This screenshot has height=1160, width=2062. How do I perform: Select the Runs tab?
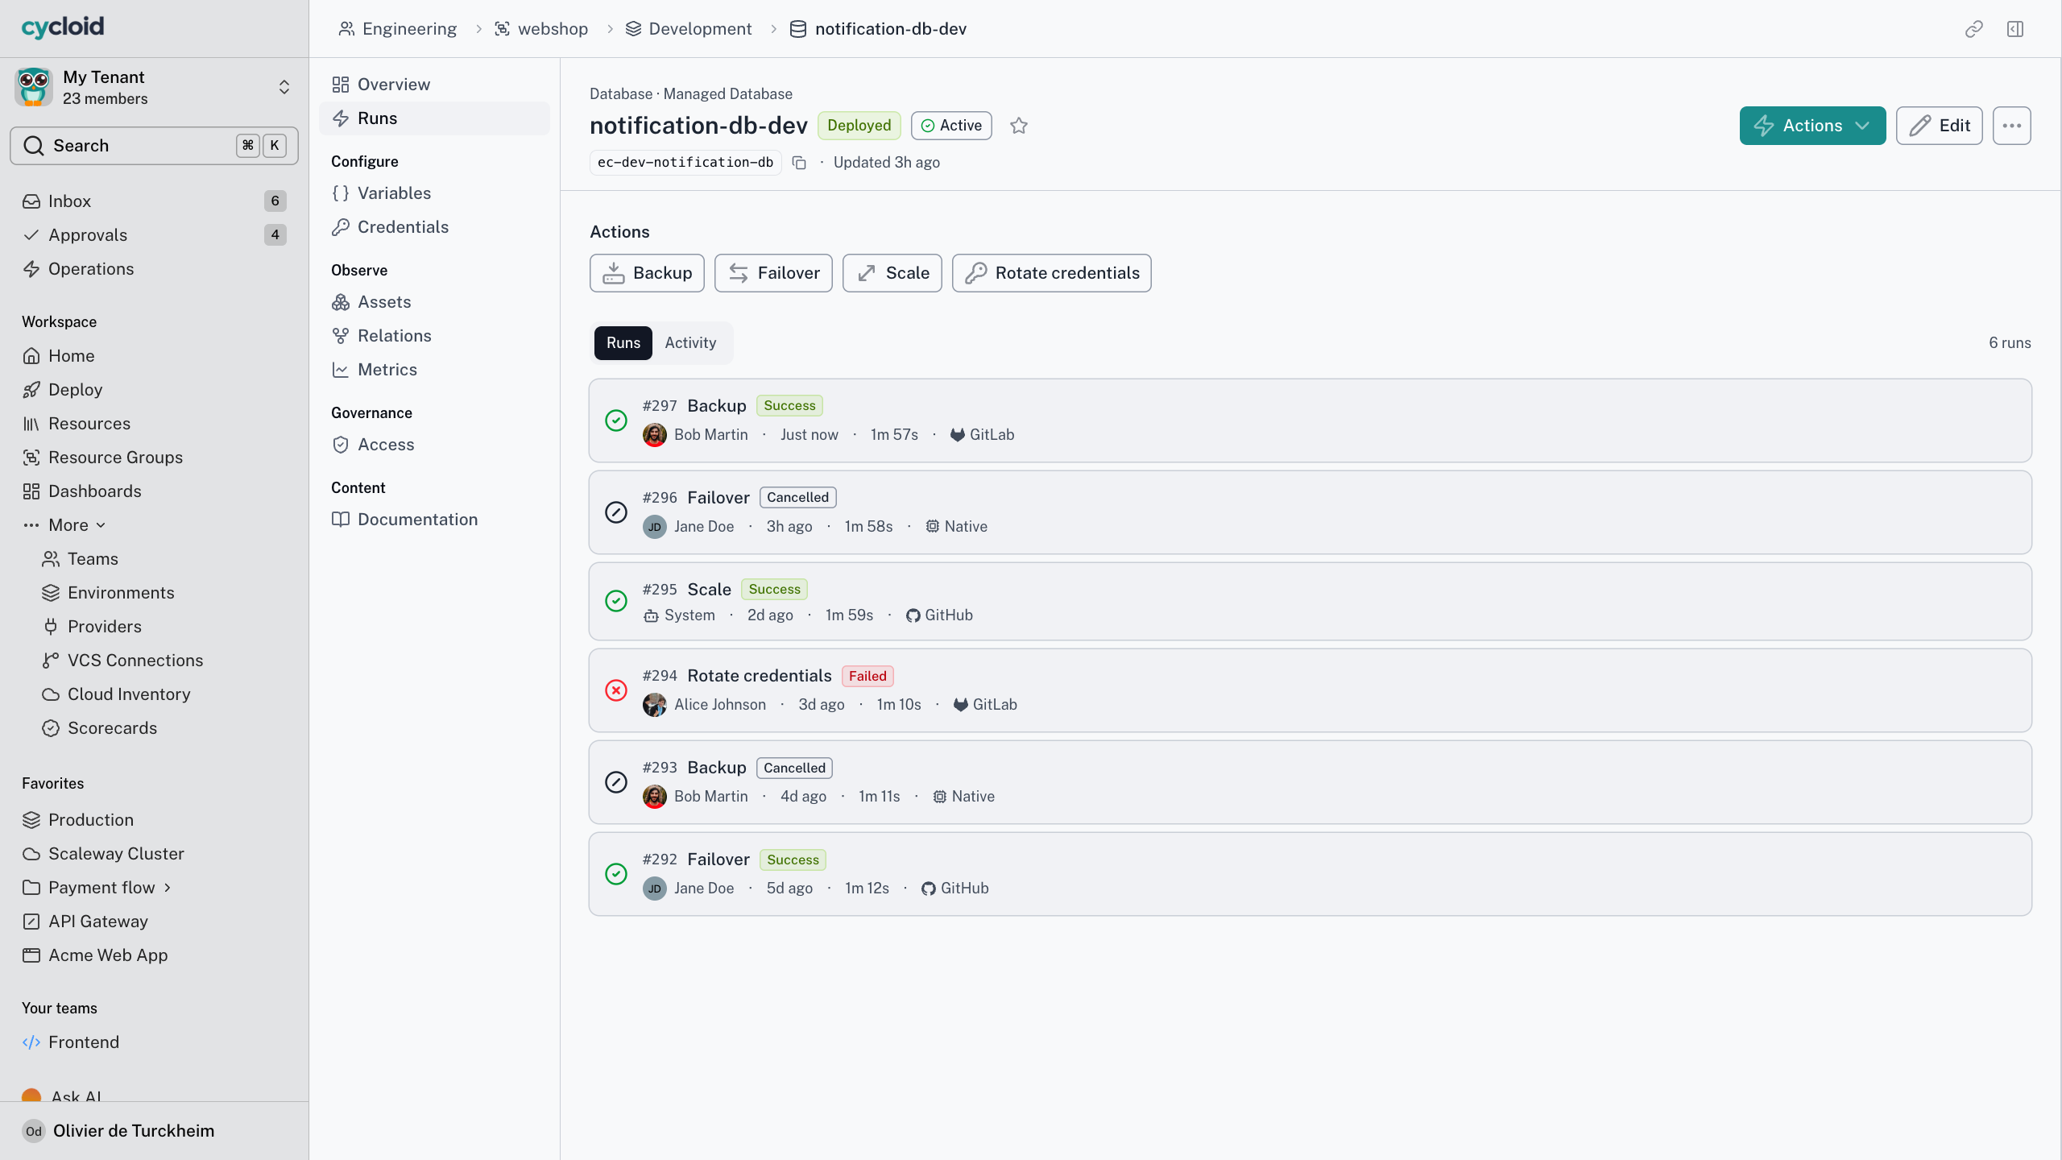point(623,343)
